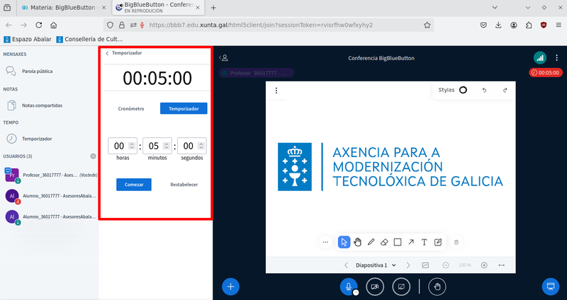Select the hand pan tool
Viewport: 567px width, 300px height.
coord(358,242)
